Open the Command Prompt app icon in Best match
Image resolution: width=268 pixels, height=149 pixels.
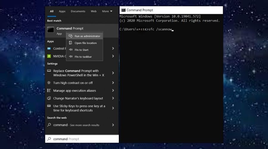(51, 30)
